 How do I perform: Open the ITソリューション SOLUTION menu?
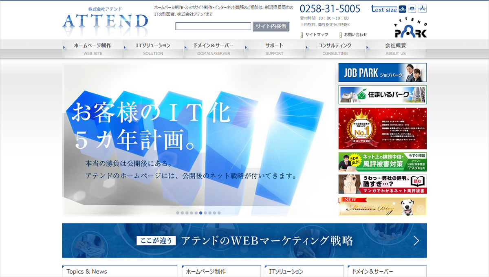[x=153, y=49]
